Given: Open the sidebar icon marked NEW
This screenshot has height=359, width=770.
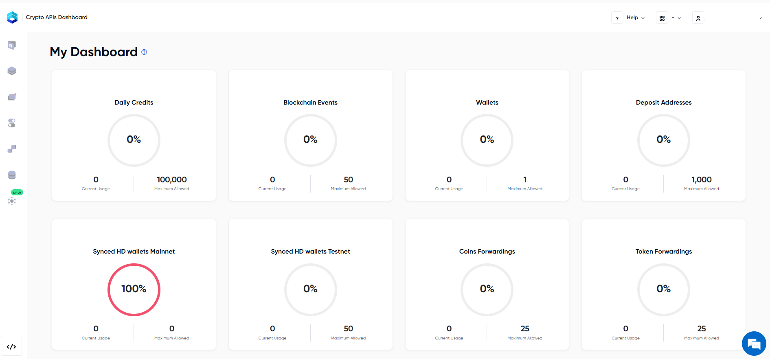Looking at the screenshot, I should (12, 201).
